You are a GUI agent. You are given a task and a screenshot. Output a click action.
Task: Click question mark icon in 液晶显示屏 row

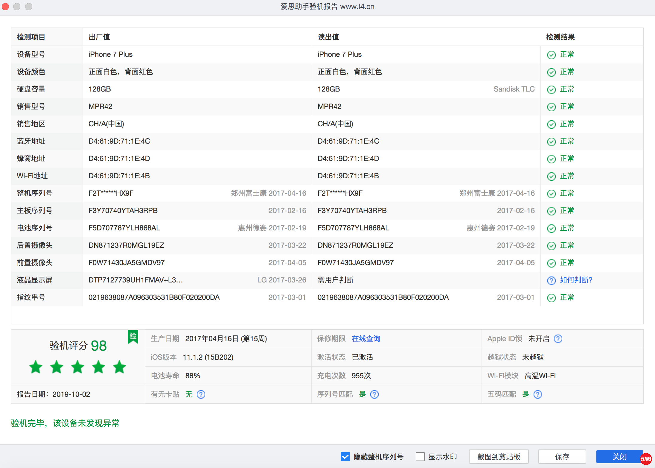(x=551, y=280)
